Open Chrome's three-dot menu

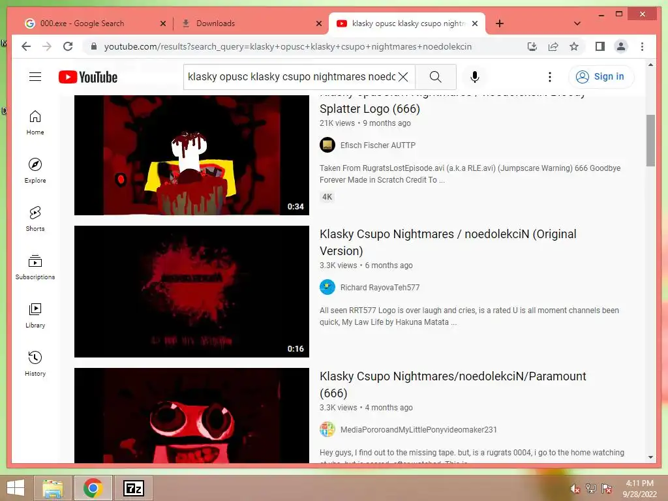click(642, 46)
